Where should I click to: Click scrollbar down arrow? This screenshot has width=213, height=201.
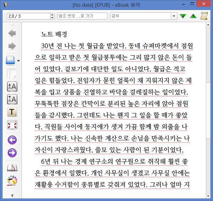208,196
